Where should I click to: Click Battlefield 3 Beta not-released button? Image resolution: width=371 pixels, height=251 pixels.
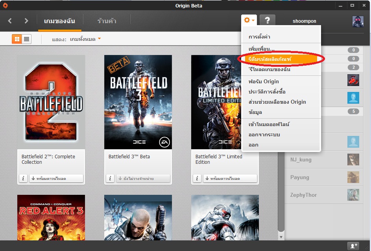point(143,178)
